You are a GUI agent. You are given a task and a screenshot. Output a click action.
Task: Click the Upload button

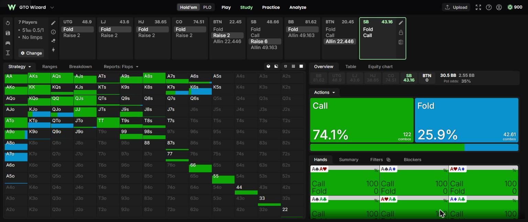456,7
